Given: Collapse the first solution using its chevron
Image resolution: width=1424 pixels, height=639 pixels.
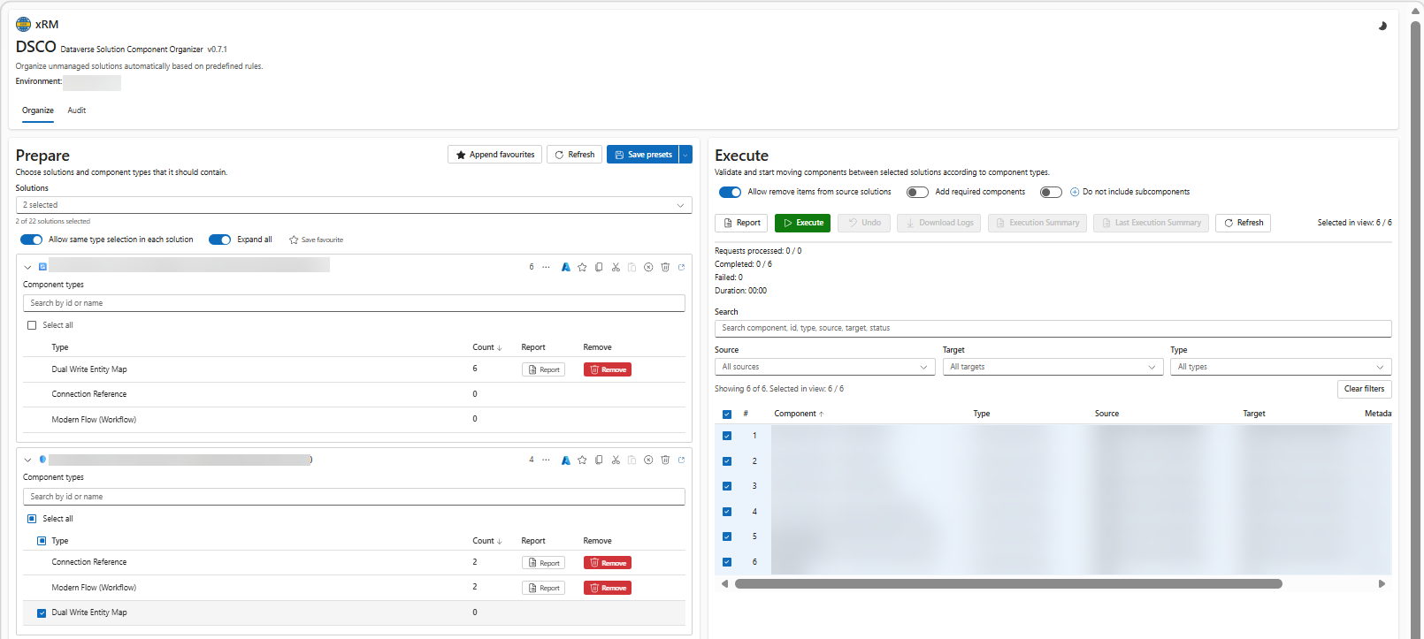Looking at the screenshot, I should [27, 267].
